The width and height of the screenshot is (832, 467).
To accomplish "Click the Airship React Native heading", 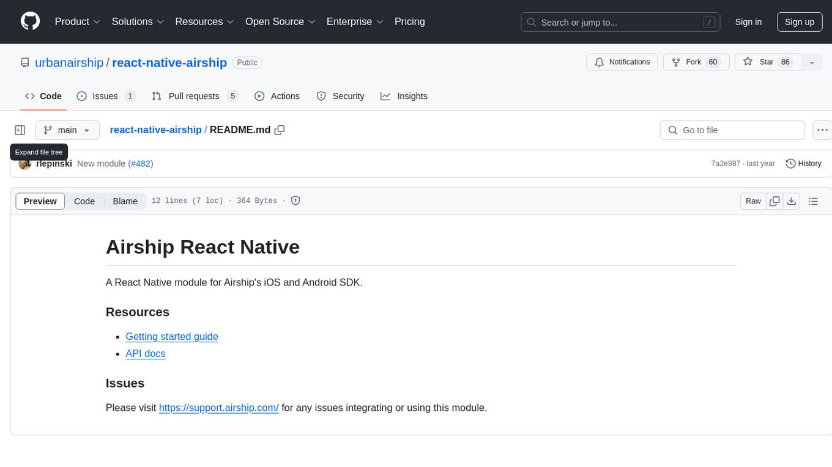I will pyautogui.click(x=202, y=247).
